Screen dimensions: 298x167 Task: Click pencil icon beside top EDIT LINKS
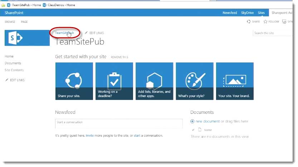(86, 33)
